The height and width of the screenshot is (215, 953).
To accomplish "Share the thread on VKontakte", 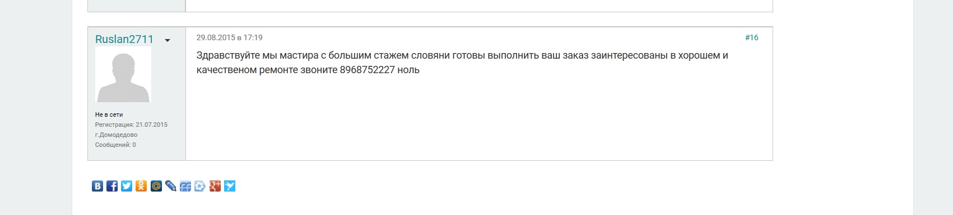I will tap(97, 186).
